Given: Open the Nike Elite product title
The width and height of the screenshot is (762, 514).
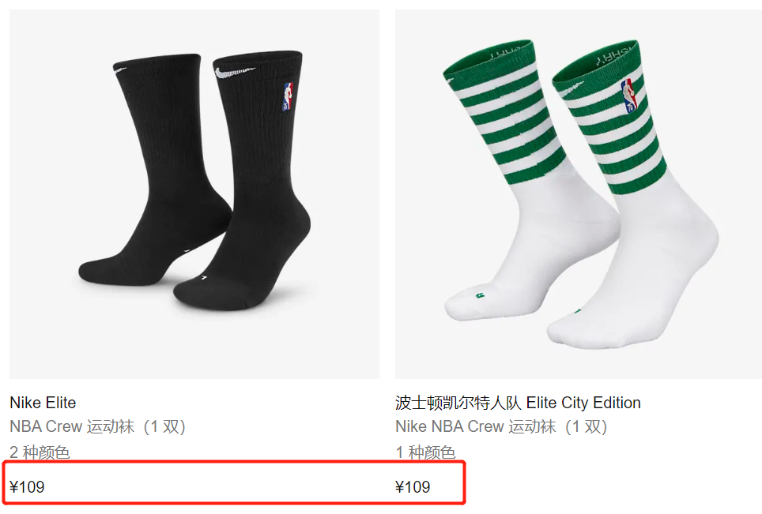Looking at the screenshot, I should click(x=43, y=403).
